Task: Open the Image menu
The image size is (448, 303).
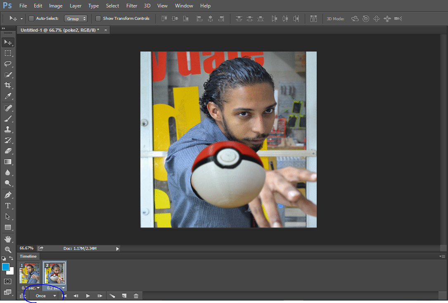Action: point(56,6)
